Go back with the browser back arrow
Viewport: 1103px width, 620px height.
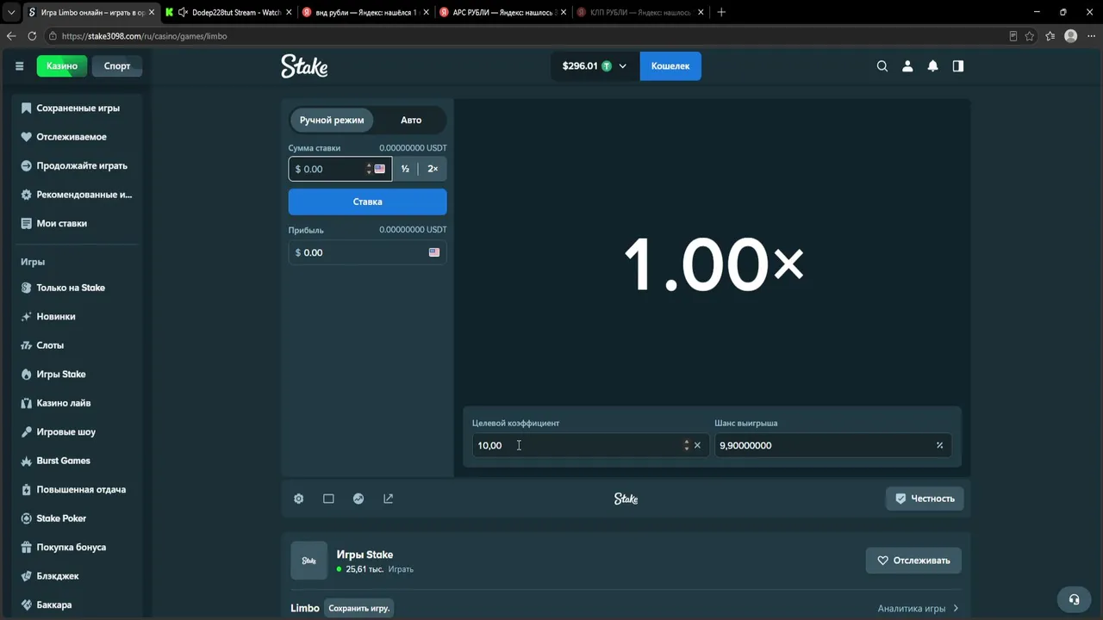(11, 36)
